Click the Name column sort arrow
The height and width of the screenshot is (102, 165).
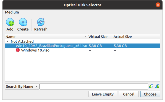pos(86,36)
